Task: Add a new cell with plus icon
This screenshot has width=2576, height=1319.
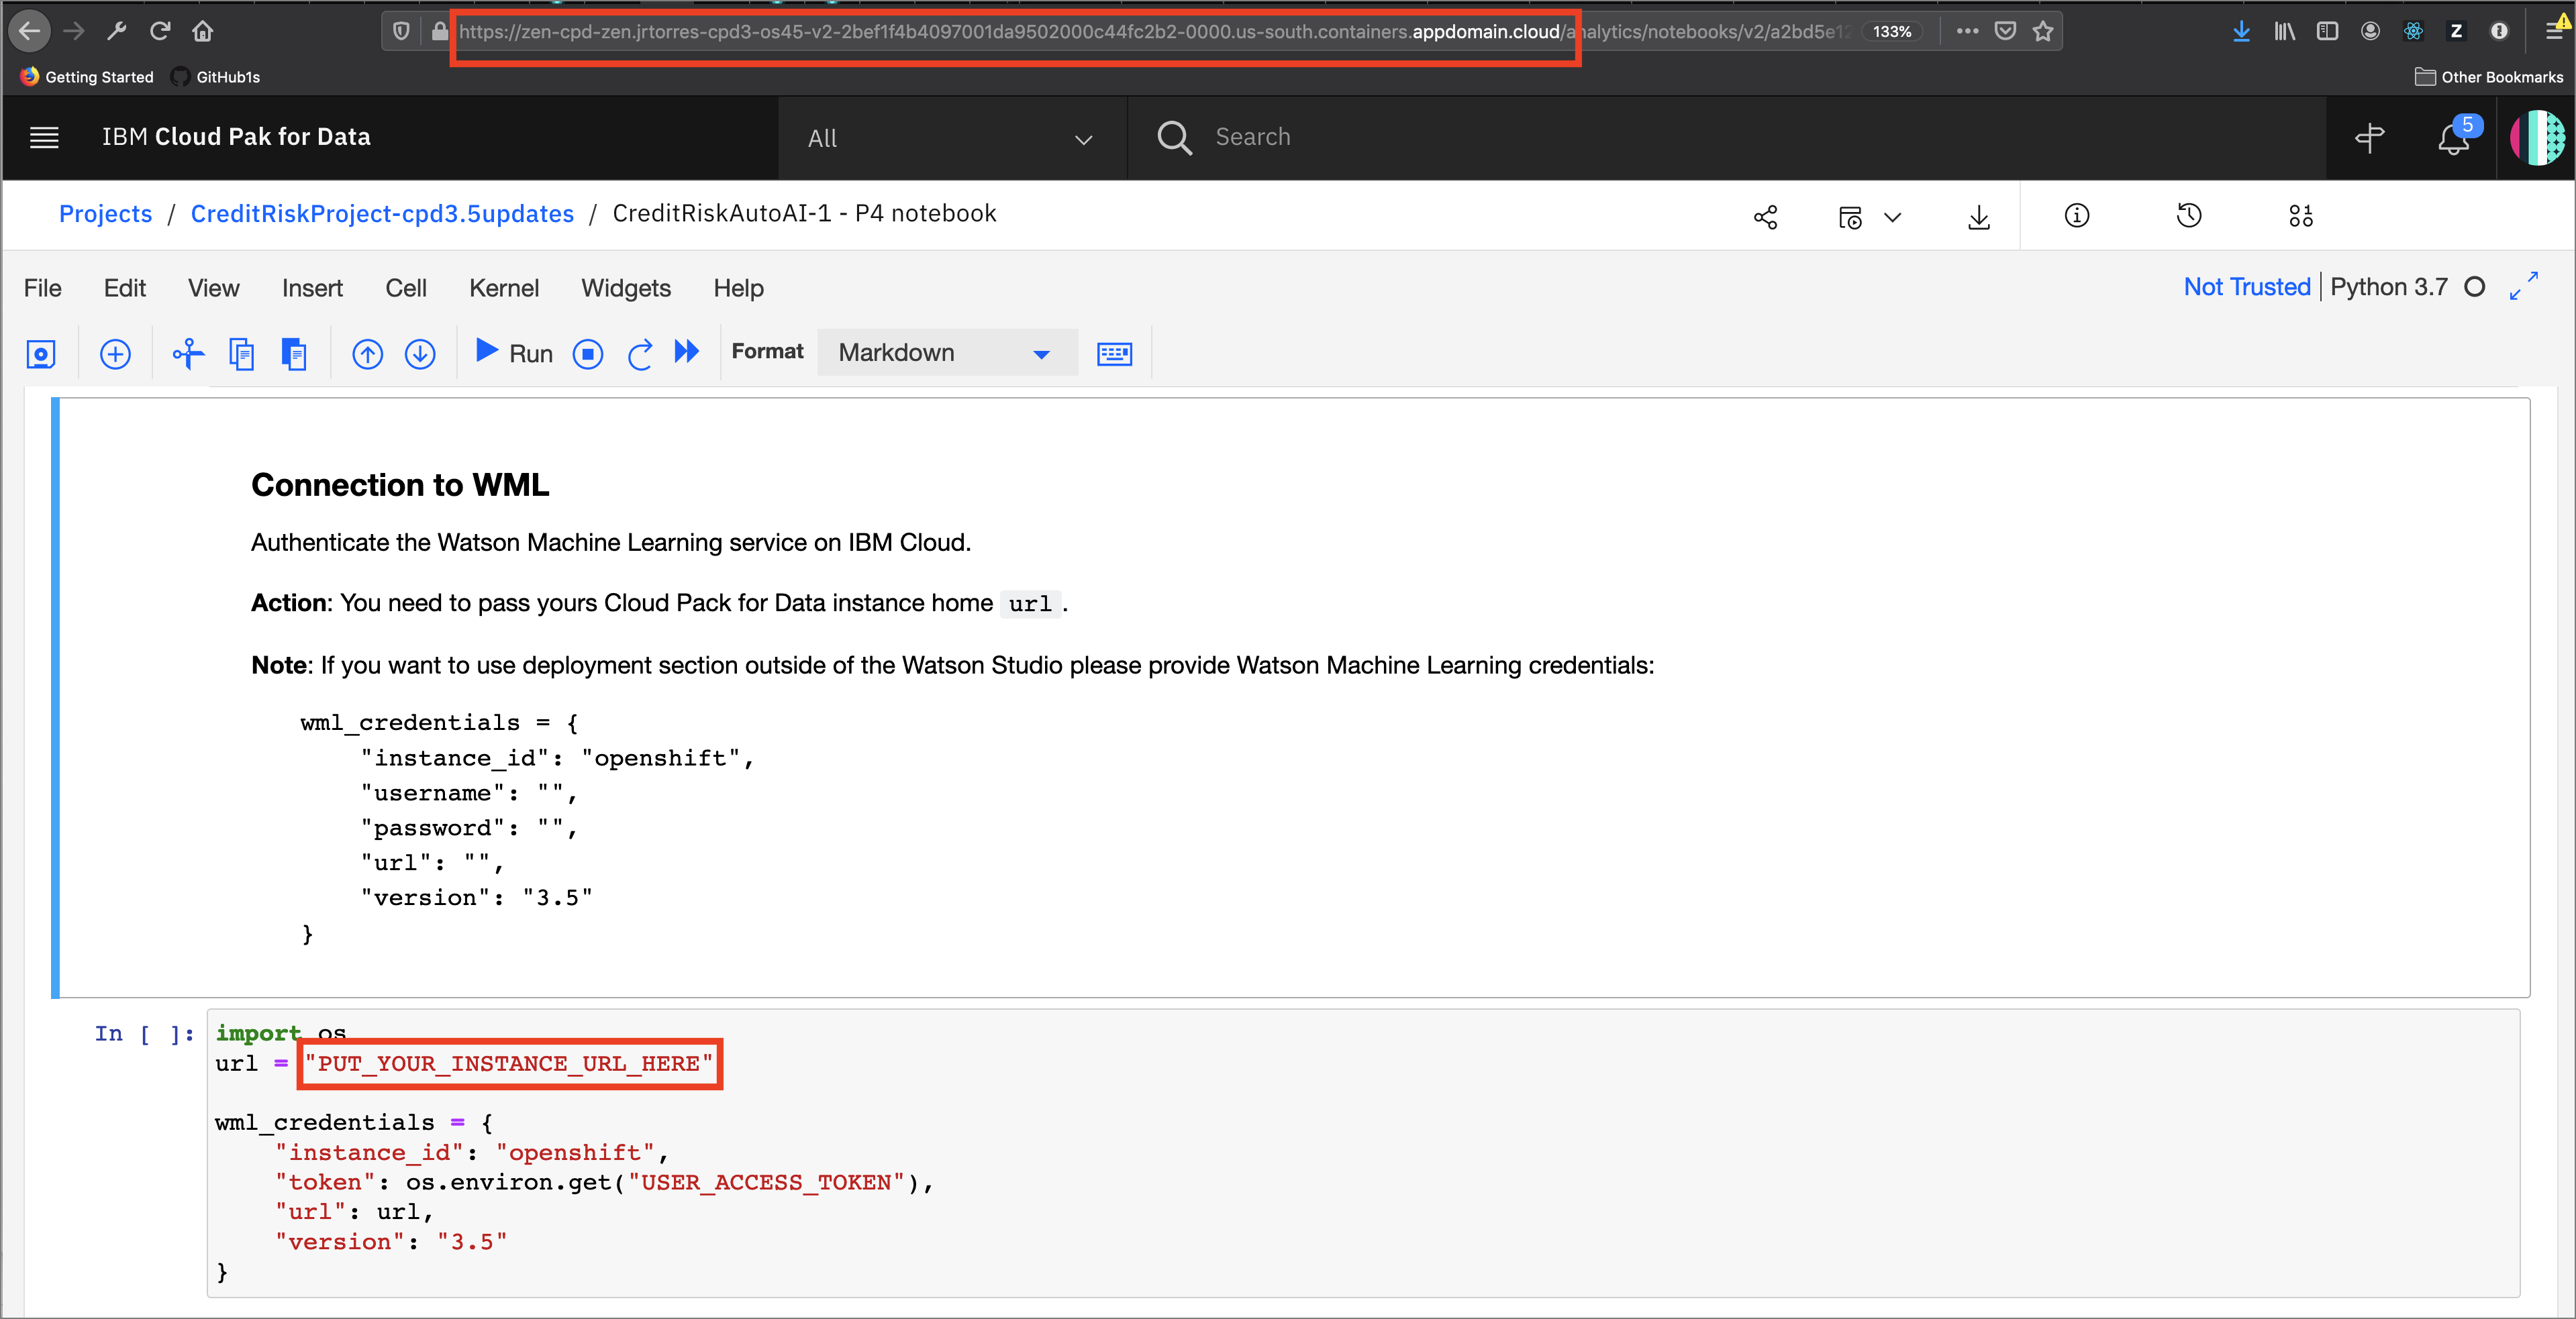Action: (115, 353)
